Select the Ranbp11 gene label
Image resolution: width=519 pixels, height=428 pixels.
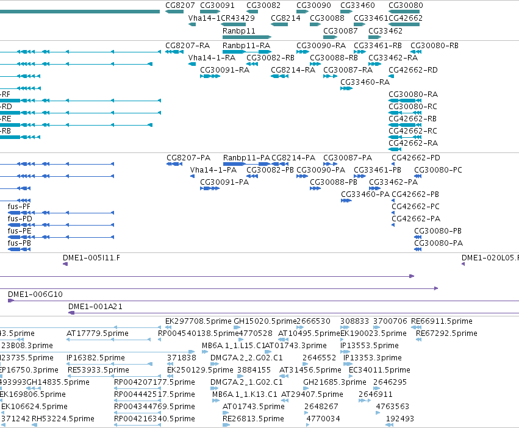click(238, 30)
